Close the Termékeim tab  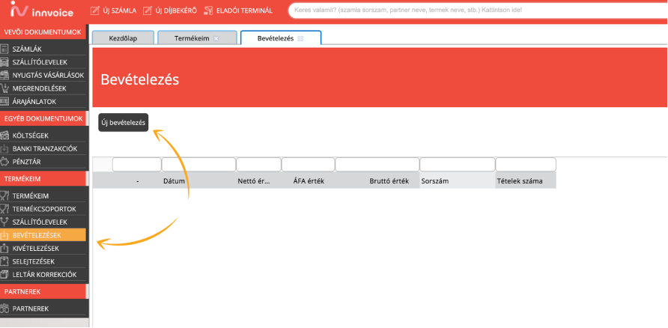click(x=216, y=38)
